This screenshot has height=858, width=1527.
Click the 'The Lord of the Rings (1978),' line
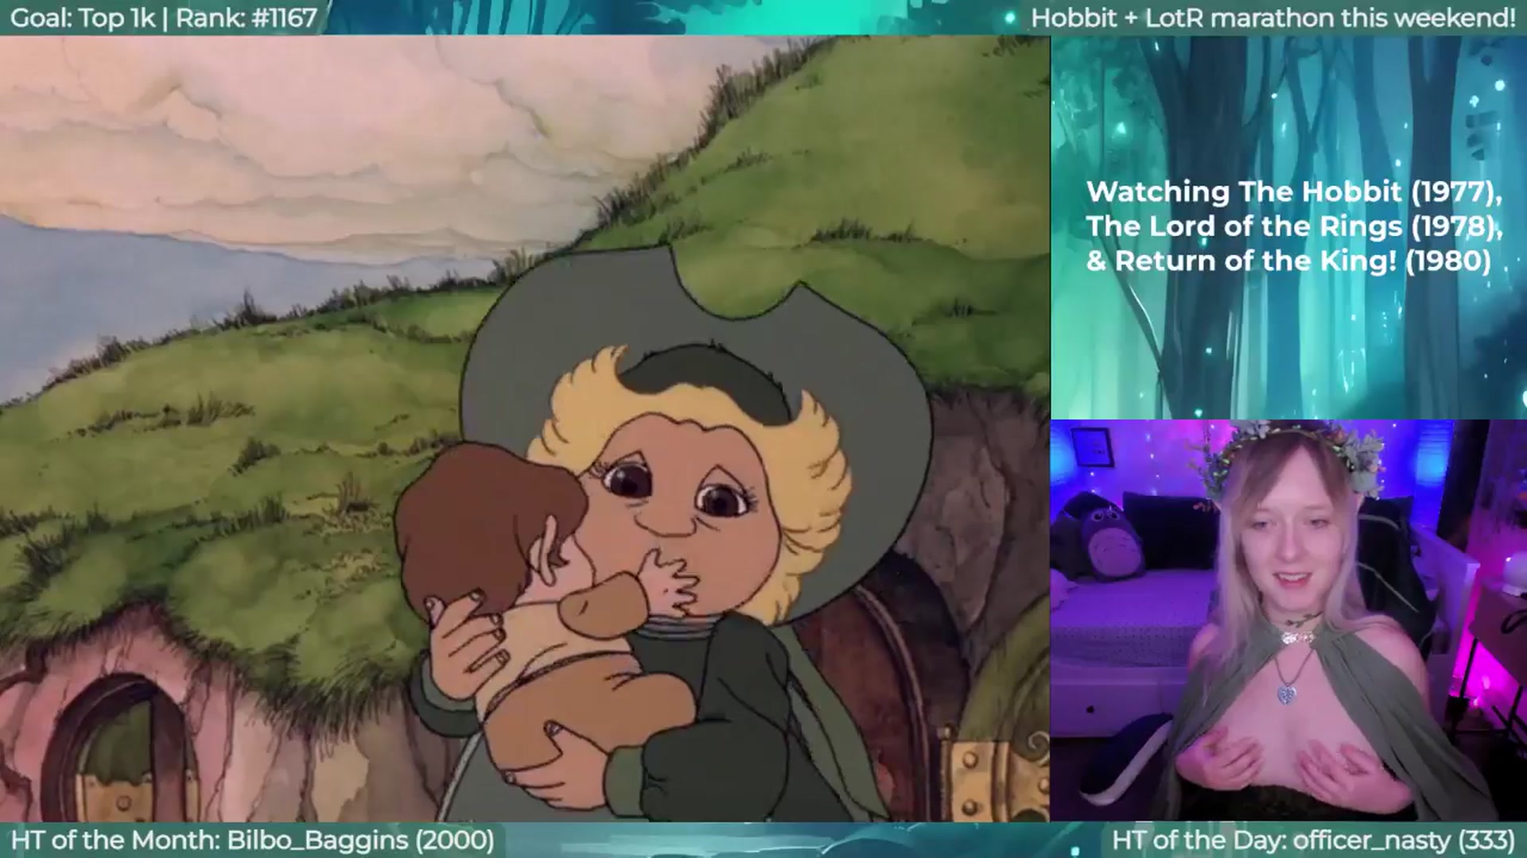tap(1294, 226)
